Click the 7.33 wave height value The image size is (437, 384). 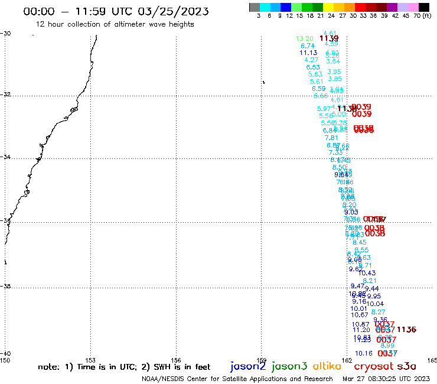click(335, 152)
